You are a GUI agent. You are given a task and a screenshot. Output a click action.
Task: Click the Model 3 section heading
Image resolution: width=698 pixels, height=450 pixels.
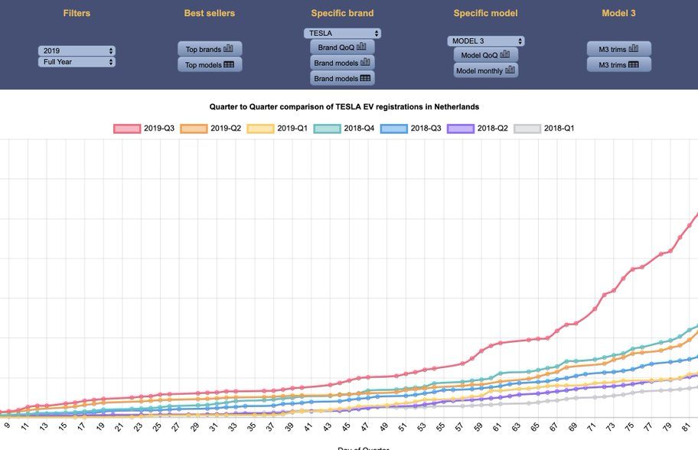(x=618, y=13)
